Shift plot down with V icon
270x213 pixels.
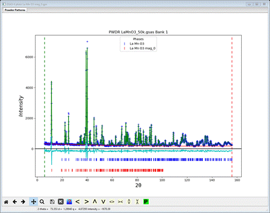[103, 202]
